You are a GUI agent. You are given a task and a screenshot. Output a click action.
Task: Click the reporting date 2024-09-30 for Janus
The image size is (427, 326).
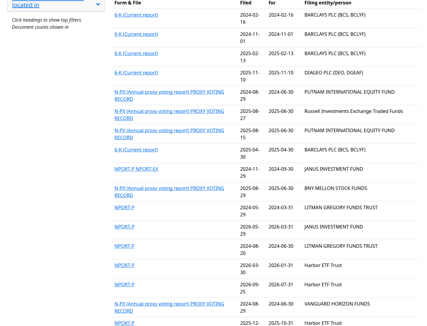pyautogui.click(x=281, y=169)
